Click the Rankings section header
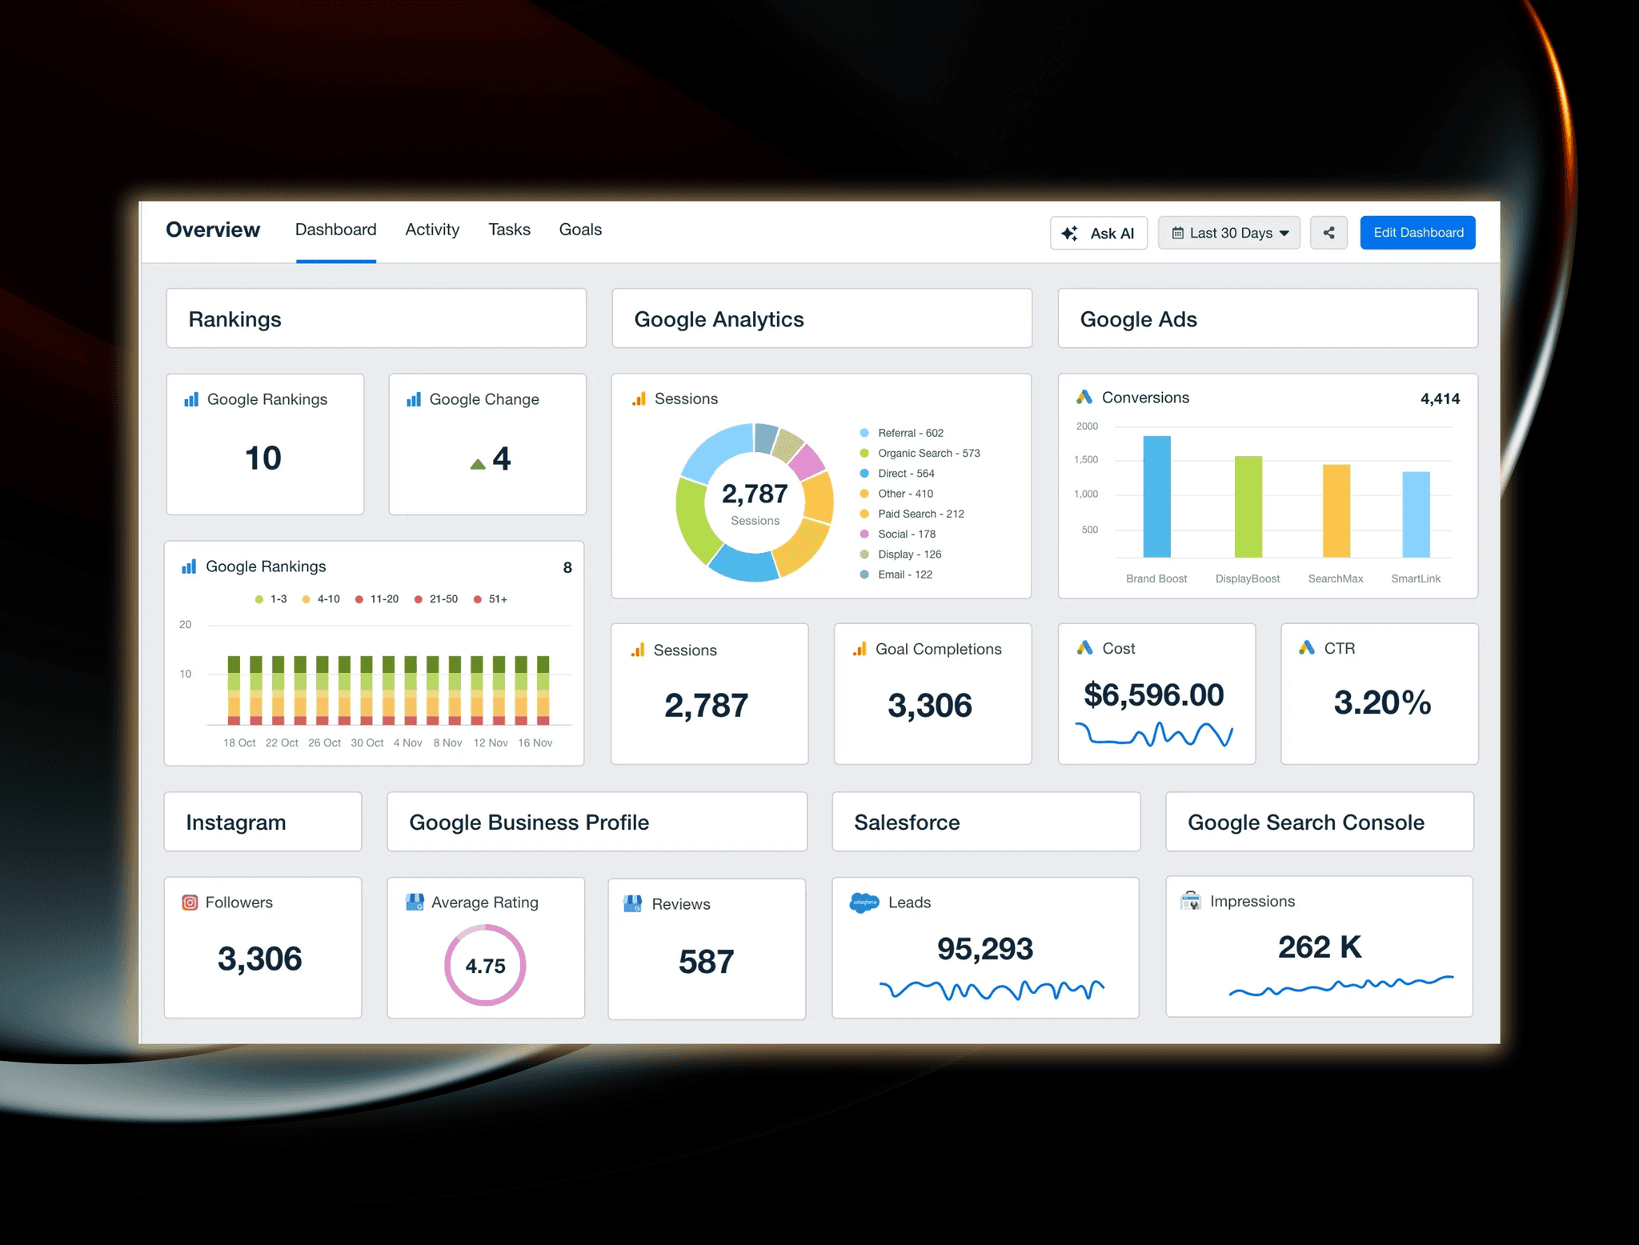Screen dimensions: 1639x1245 pos(376,318)
